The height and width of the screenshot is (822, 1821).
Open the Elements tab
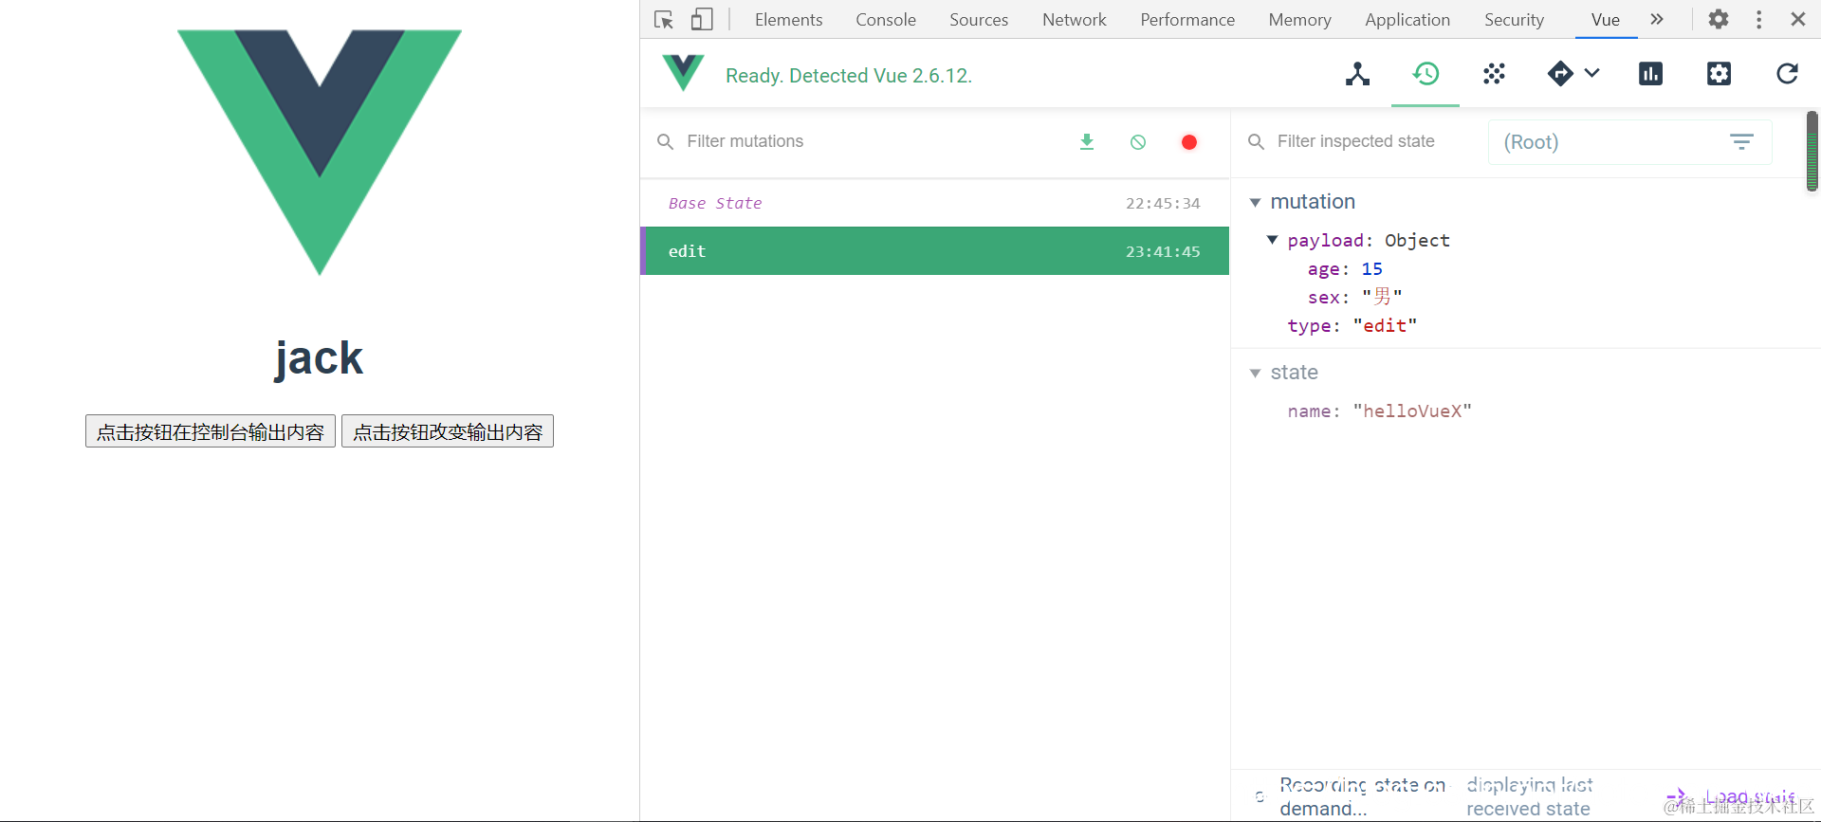click(x=788, y=19)
